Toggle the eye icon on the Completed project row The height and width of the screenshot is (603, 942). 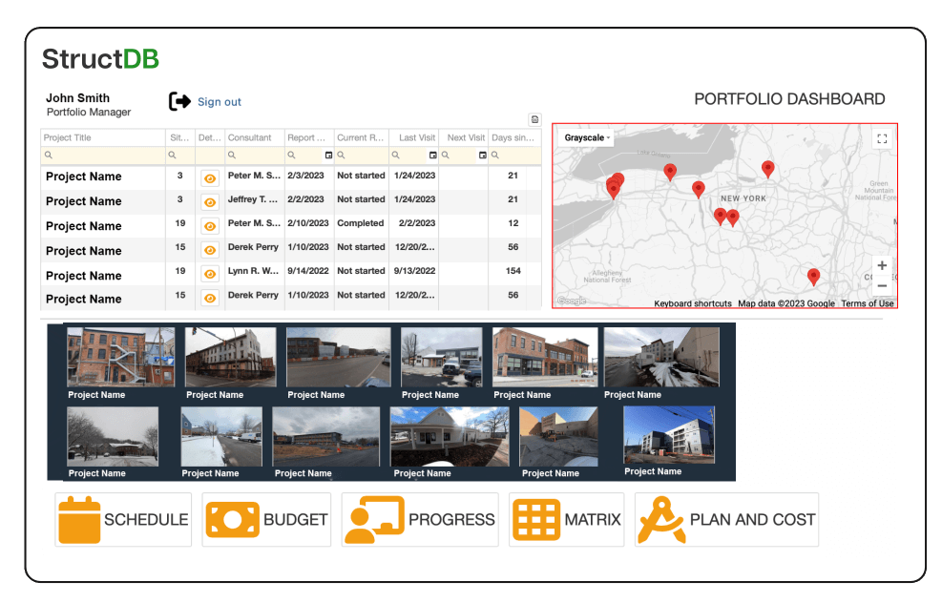pyautogui.click(x=209, y=226)
